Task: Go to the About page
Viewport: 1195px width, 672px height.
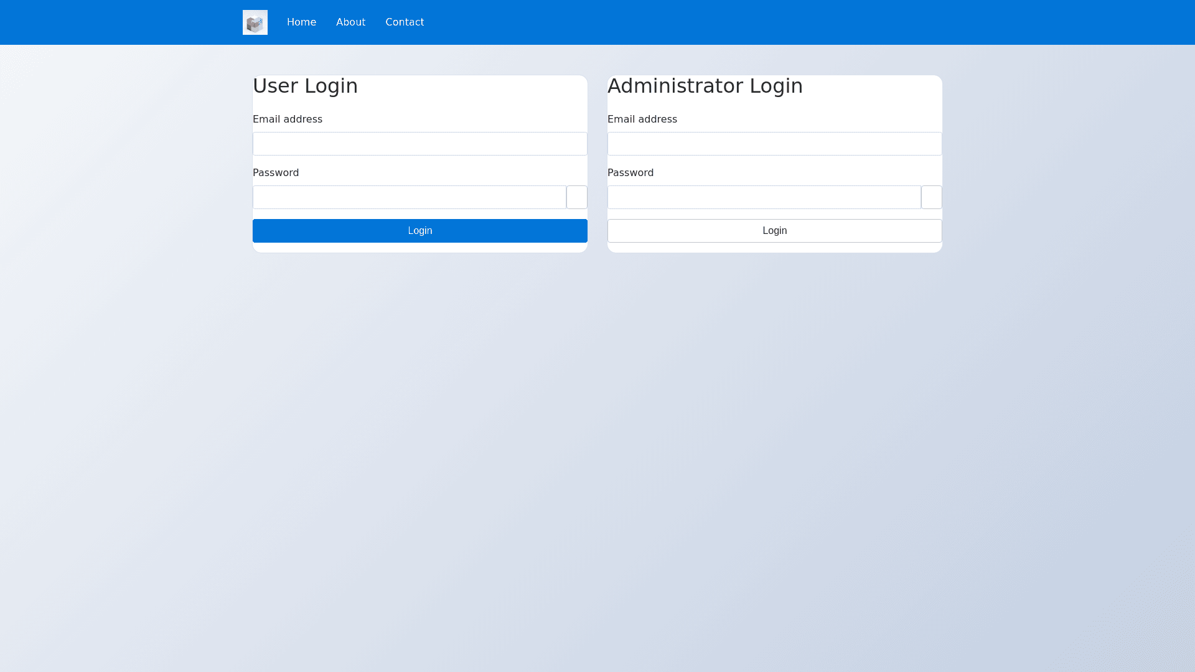Action: [x=350, y=22]
